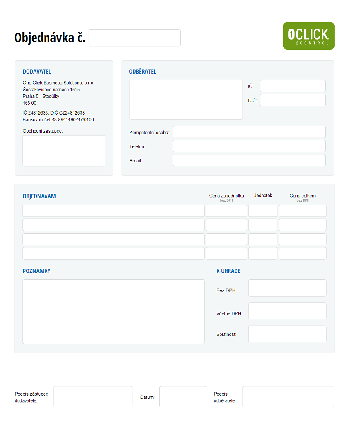This screenshot has width=349, height=432.
Task: Click the IČ input field
Action: [x=293, y=86]
